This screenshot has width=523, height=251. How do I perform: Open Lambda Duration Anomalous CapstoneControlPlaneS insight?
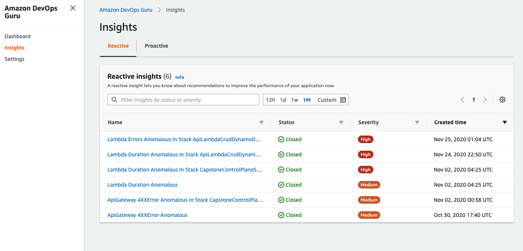184,170
